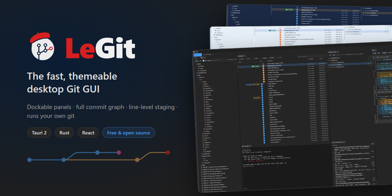Screen dimensions: 392x196
Task: Collapse the first diff chunk using its chevron
Action: (x=374, y=57)
